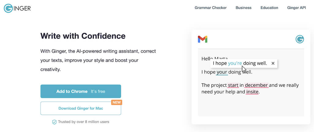
Task: Click the underlined word "your"
Action: pyautogui.click(x=222, y=72)
